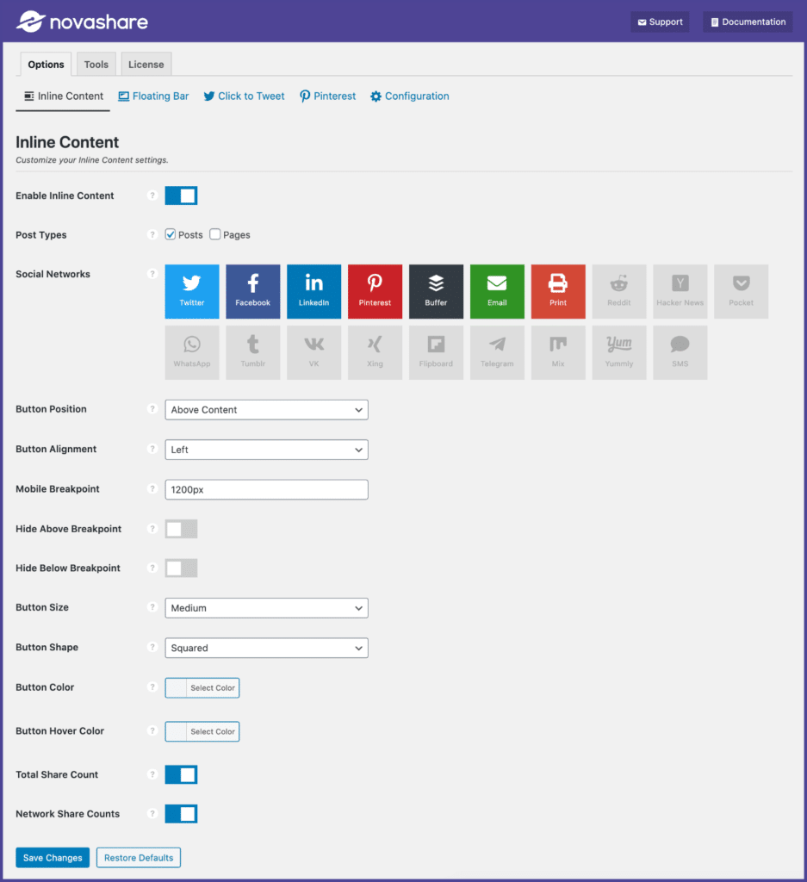Open the Floating Bar settings tab
The image size is (807, 882).
tap(153, 96)
